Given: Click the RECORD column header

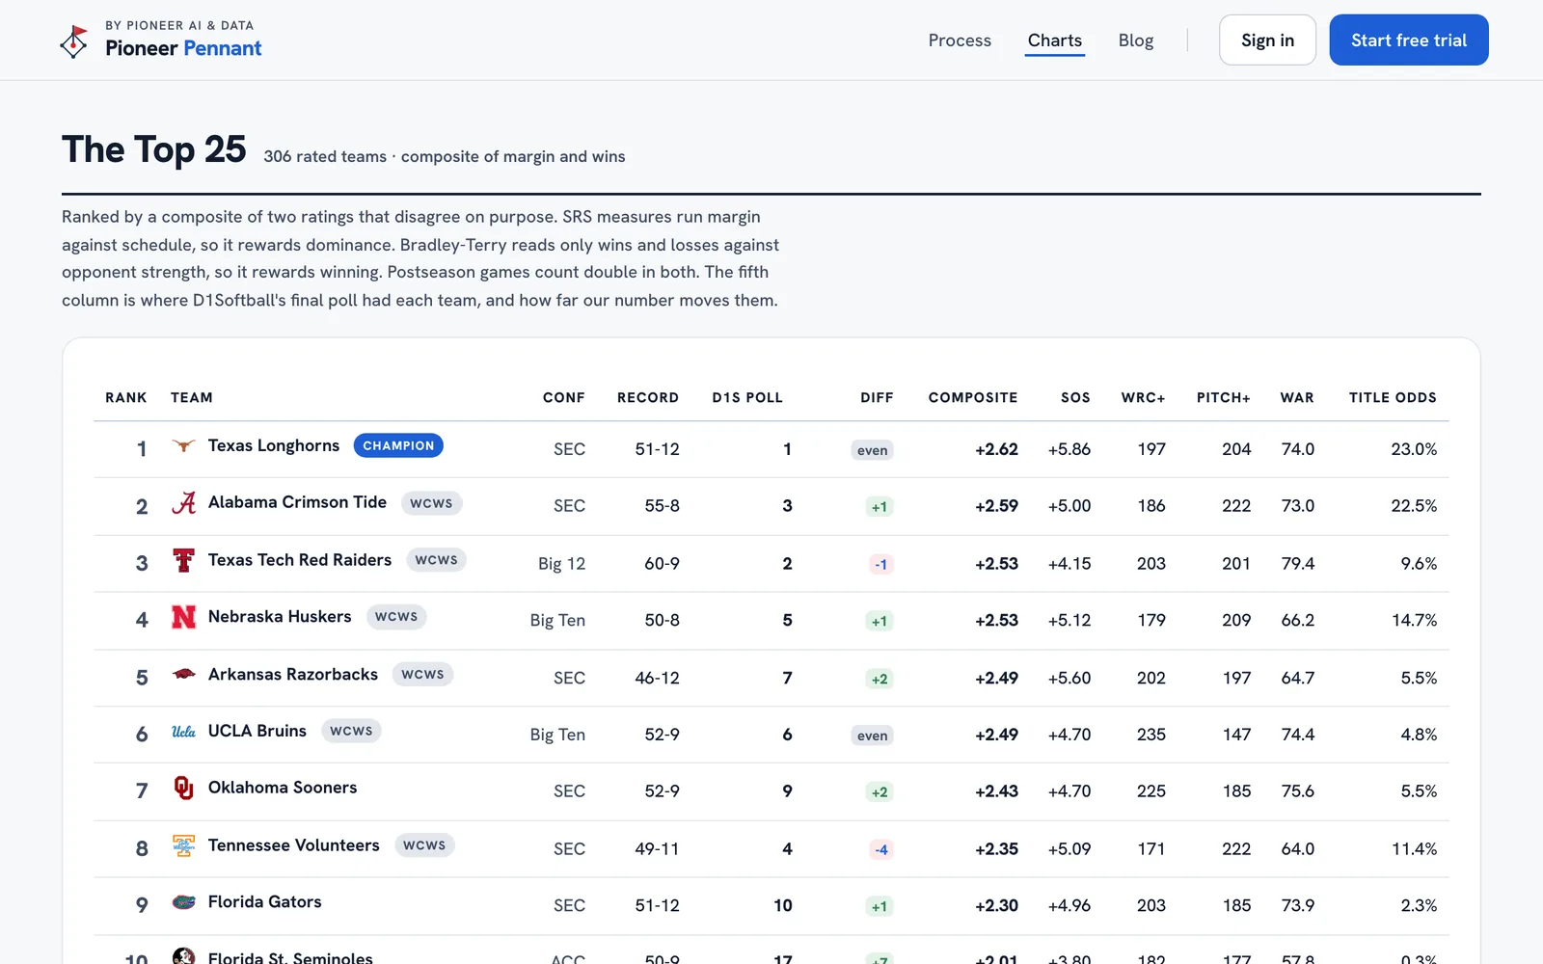Looking at the screenshot, I should (648, 397).
